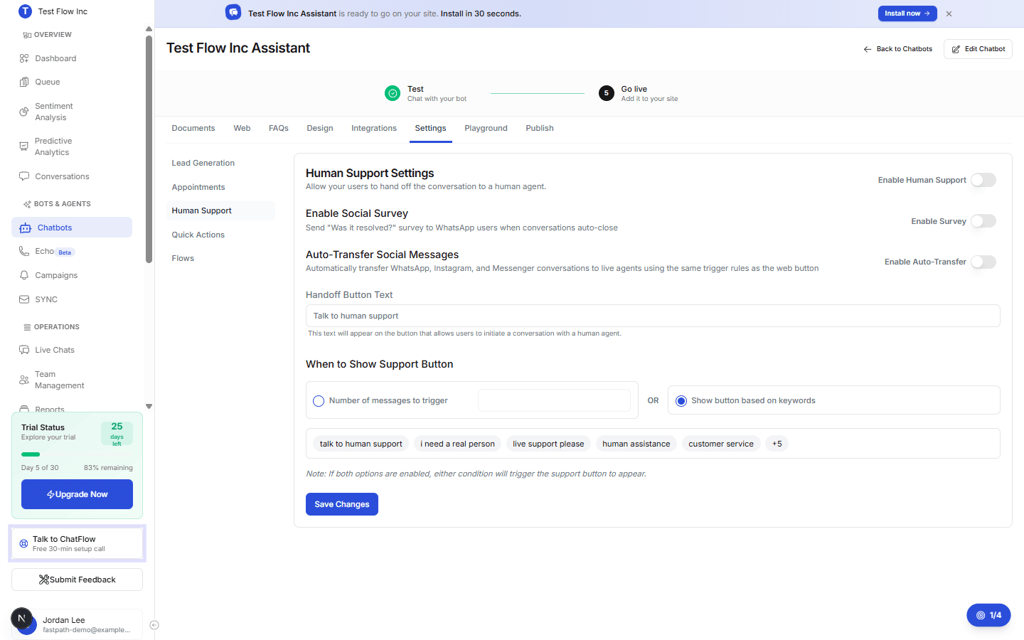Open the Dashboard icon in sidebar

click(x=24, y=58)
